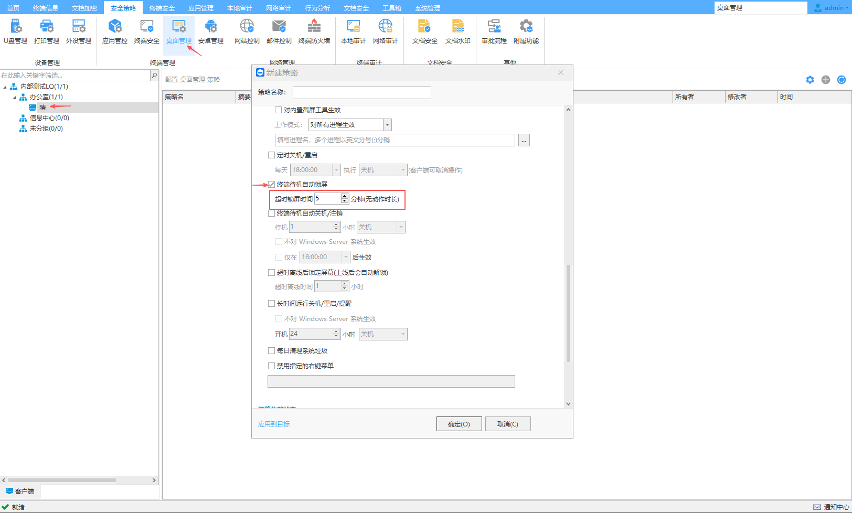Click the 应用到目标 link
852x513 pixels.
(x=274, y=424)
